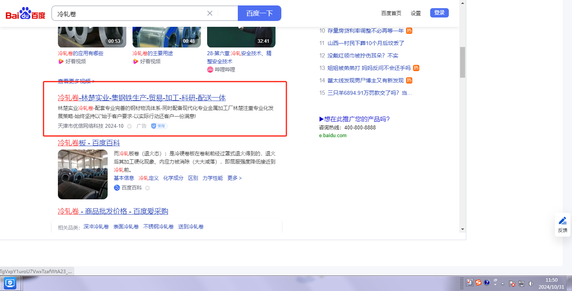This screenshot has height=291, width=572.
Task: Click the 保障 shield badge
Action: (159, 126)
